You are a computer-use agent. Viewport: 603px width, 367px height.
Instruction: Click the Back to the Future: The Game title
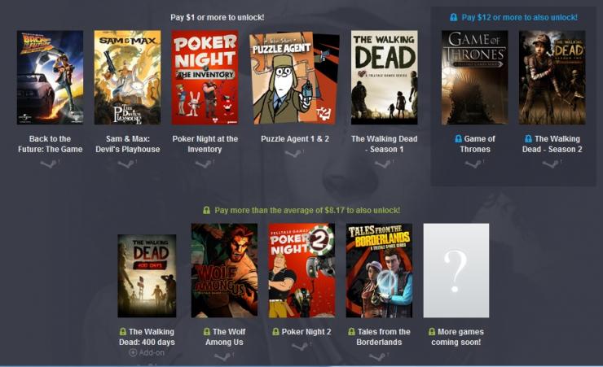click(50, 144)
